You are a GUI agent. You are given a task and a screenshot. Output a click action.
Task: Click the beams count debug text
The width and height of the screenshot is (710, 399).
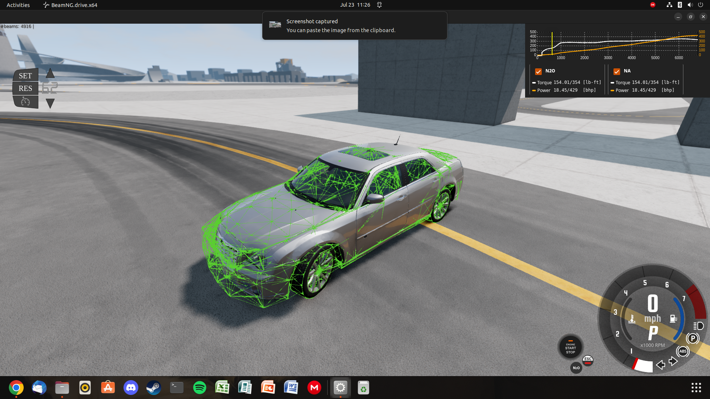click(17, 26)
